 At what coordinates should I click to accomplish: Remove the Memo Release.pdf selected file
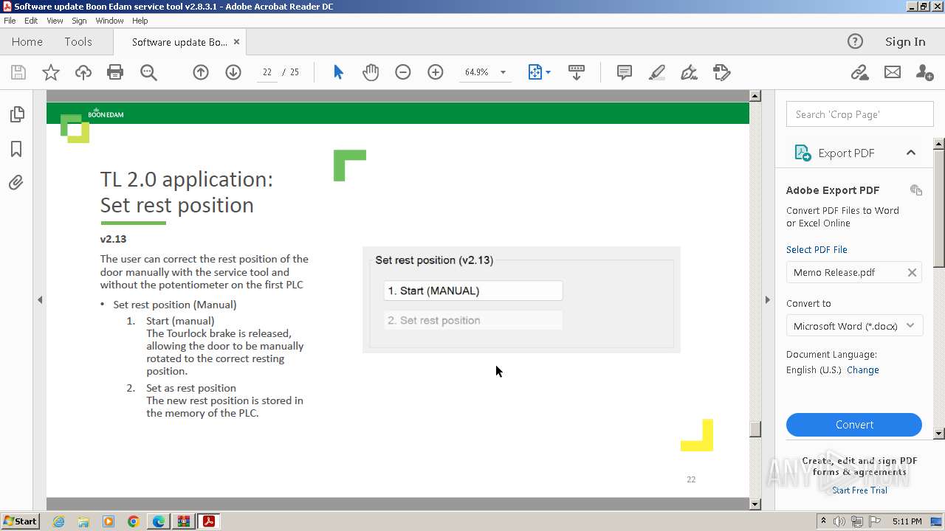point(912,273)
